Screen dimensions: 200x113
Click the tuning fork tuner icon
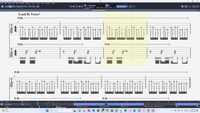pos(130,7)
